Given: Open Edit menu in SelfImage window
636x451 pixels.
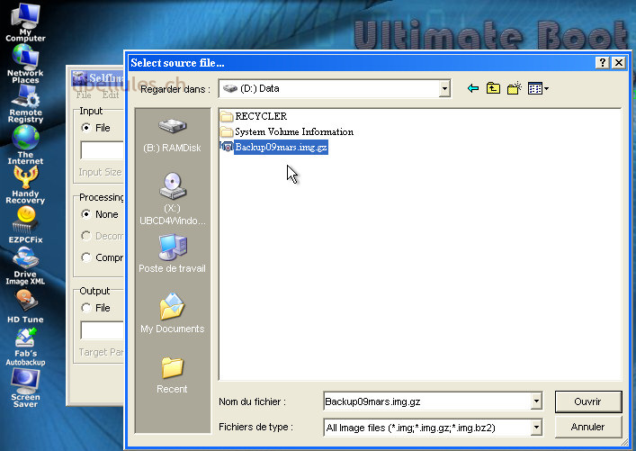Looking at the screenshot, I should 111,95.
